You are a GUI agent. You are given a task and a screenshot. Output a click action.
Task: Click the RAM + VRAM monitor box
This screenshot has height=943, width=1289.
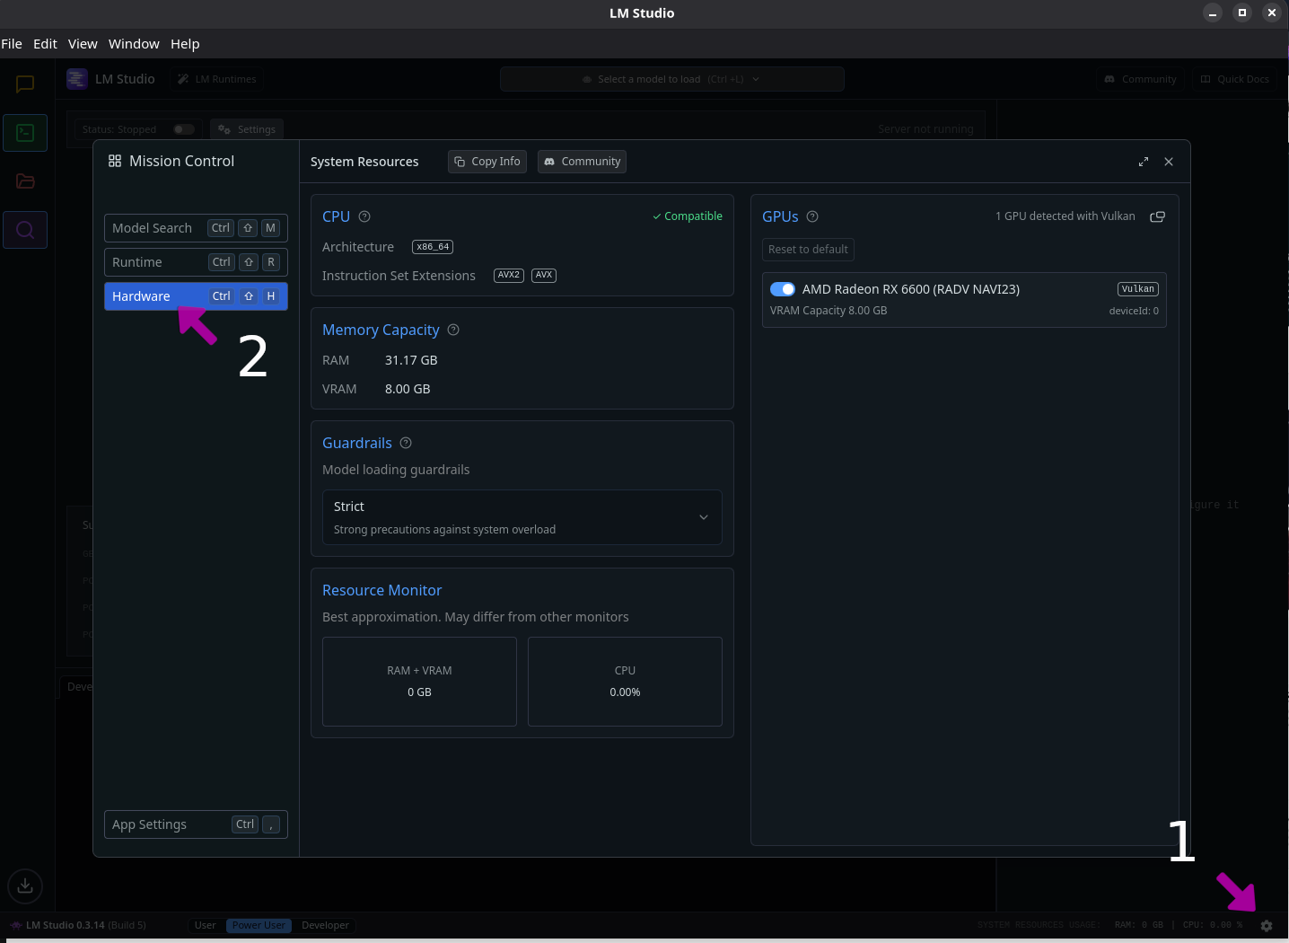(x=419, y=682)
